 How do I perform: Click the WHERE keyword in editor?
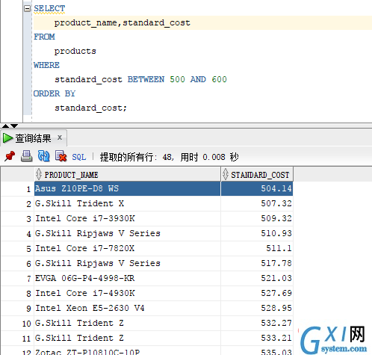coord(46,65)
